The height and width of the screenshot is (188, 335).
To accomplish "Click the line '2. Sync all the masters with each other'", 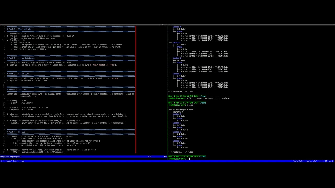I will tap(27, 81).
